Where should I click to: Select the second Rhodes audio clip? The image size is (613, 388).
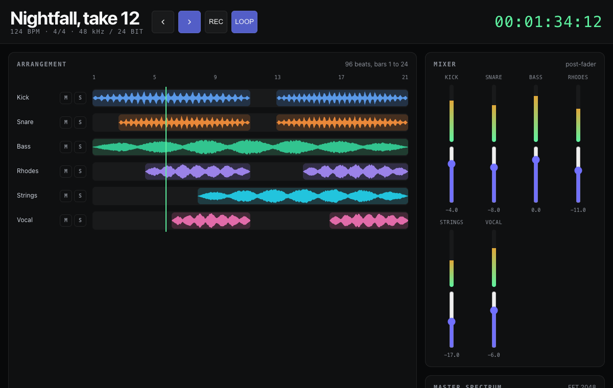click(x=356, y=172)
